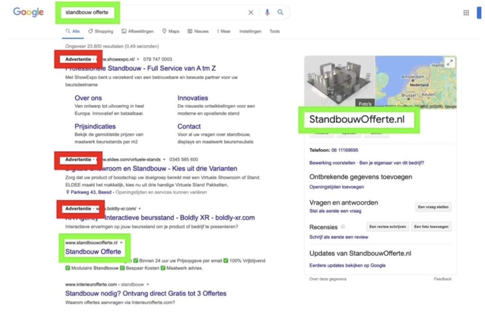Click the Google logo

28,12
